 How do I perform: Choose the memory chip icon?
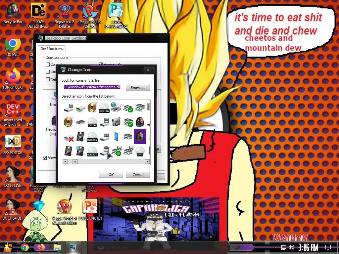click(x=80, y=122)
